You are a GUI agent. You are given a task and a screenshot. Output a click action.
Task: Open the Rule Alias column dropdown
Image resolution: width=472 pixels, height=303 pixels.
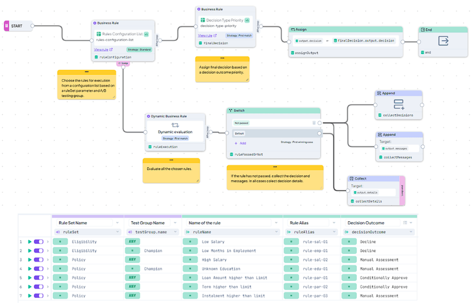[334, 223]
